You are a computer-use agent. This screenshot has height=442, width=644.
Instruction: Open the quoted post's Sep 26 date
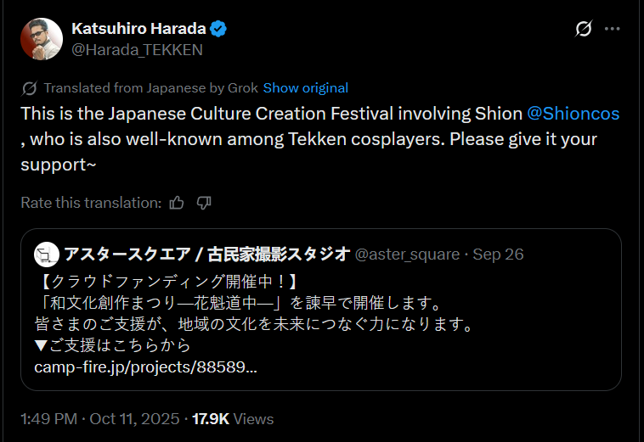[x=498, y=254]
